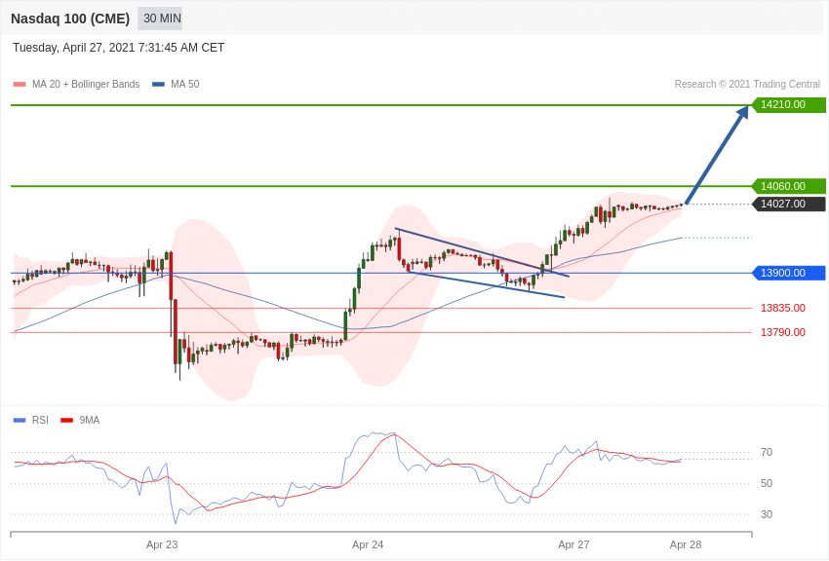Screen dimensions: 829x561
Task: Select the Apr 28 date marker
Action: coord(686,544)
